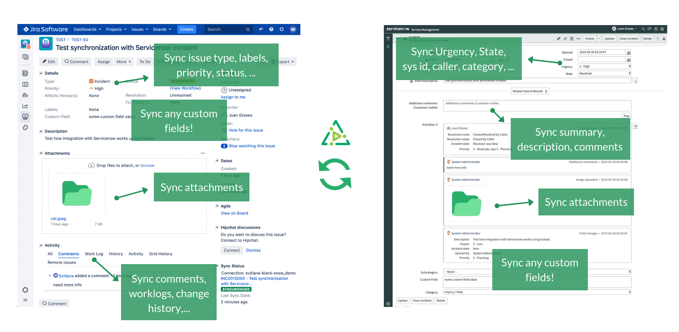Click Post button for additional comments
The width and height of the screenshot is (679, 332).
627,116
